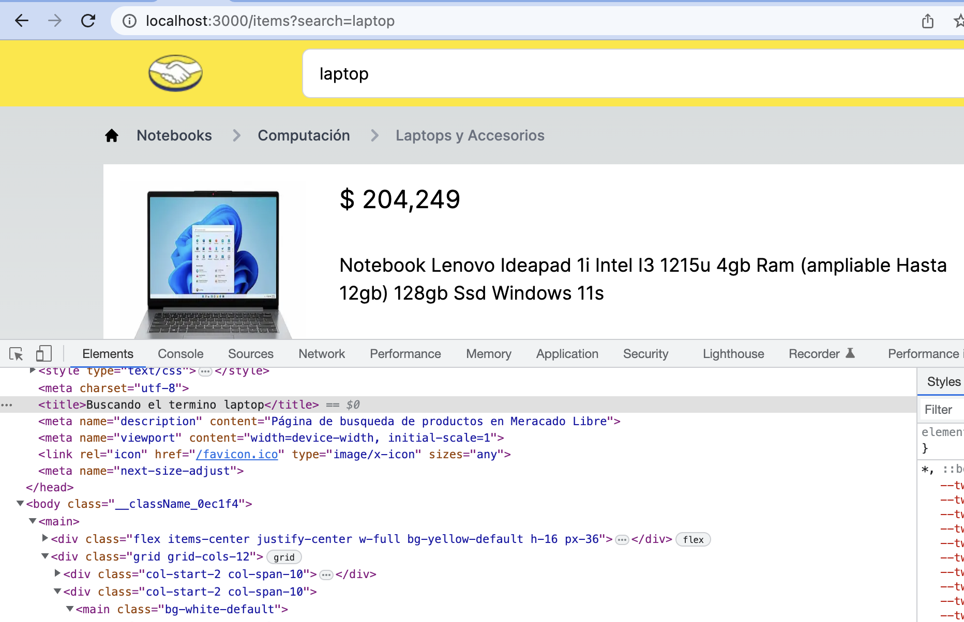The width and height of the screenshot is (964, 622).
Task: Switch to the Sources tab
Action: [251, 354]
